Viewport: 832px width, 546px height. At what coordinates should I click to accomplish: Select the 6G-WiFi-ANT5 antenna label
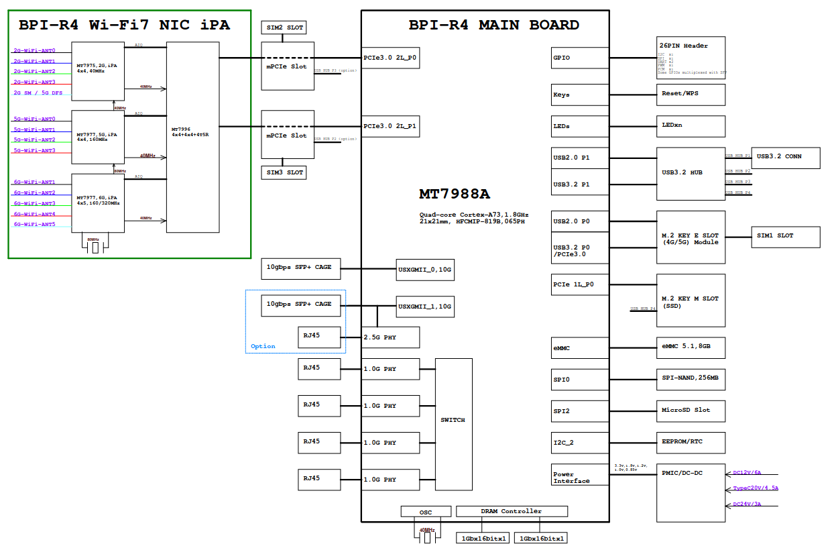(x=34, y=224)
